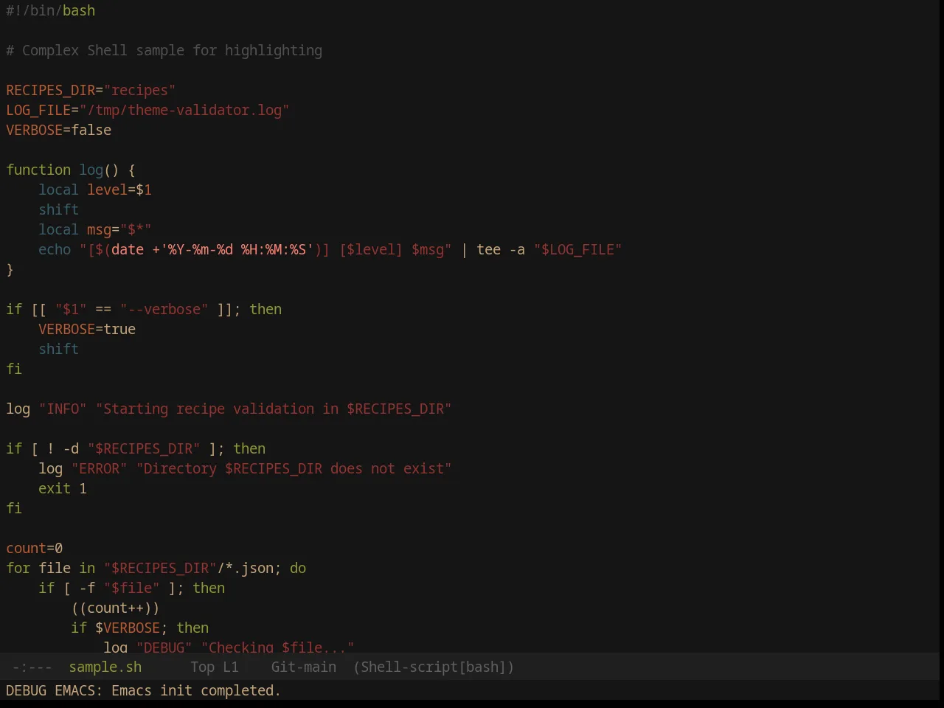Screen dimensions: 944x708
Task: Click the RECIPES_DIR variable assignment
Action: click(51, 90)
